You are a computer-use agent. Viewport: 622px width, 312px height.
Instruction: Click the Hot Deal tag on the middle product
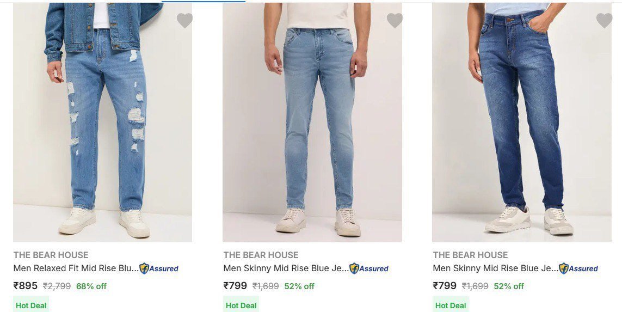click(241, 305)
